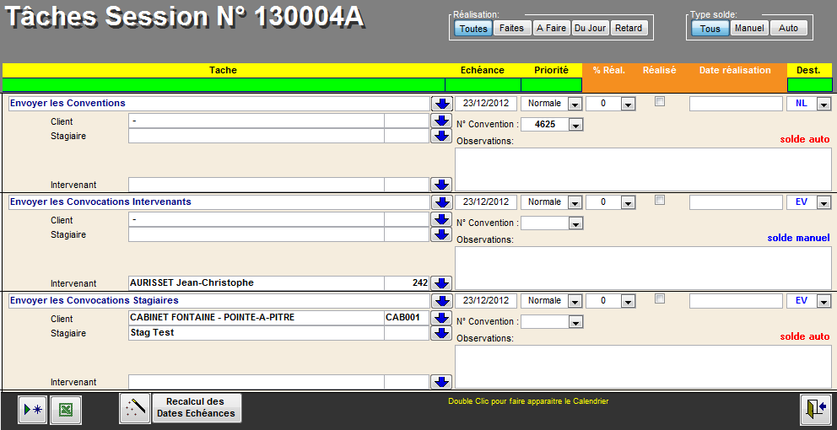Click blue arrow beside Envoyer les Conventions
Image resolution: width=837 pixels, height=430 pixels.
(441, 104)
